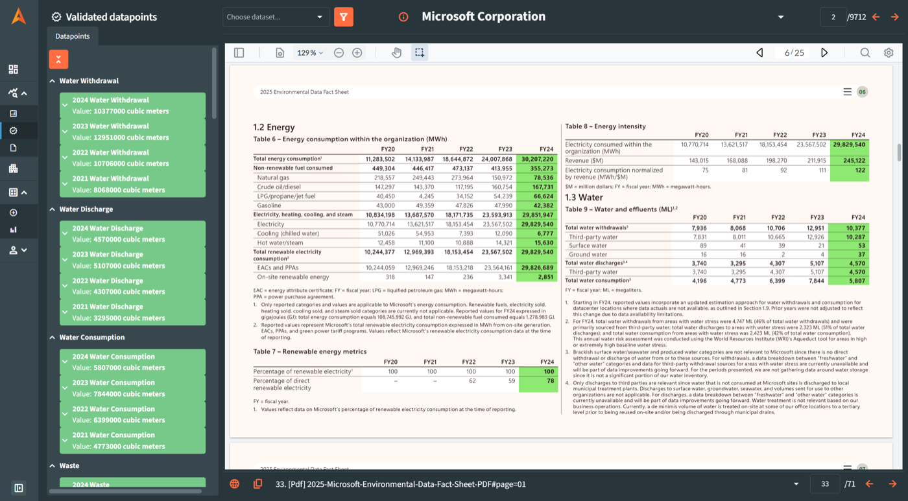Click the FY24 total water withdrawals 10,377 cell
The width and height of the screenshot is (908, 501).
[x=849, y=228]
